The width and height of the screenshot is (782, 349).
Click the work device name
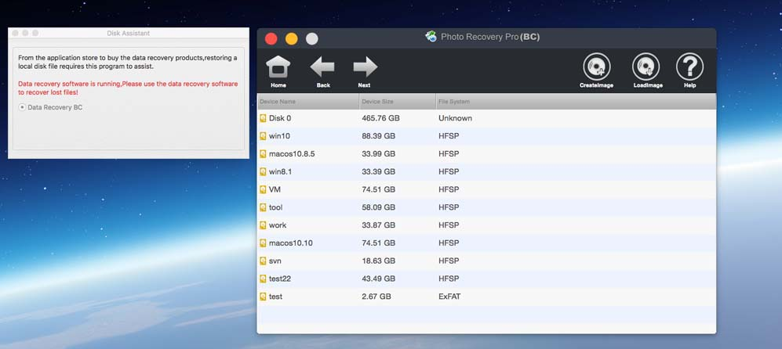278,225
